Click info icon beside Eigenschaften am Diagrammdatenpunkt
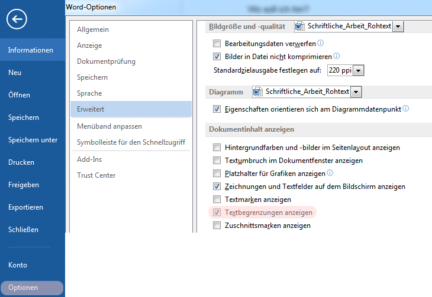 coord(406,109)
